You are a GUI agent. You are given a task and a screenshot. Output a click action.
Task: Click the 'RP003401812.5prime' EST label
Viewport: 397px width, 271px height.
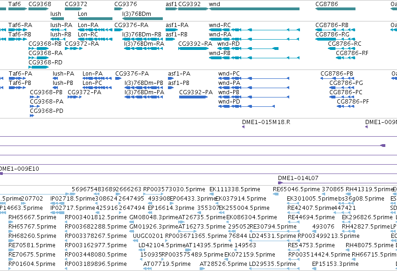click(96, 217)
